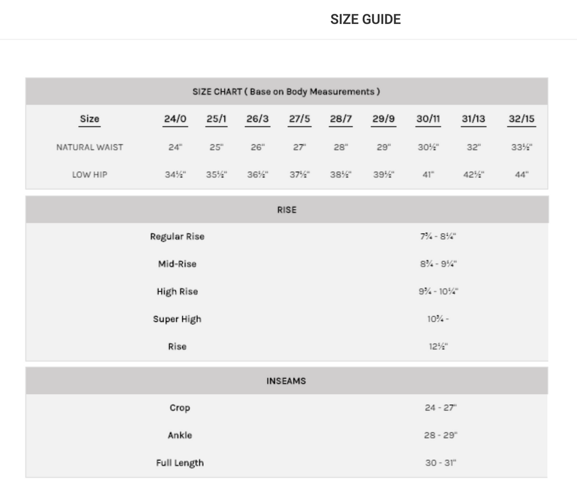Click the 32/15 size header

click(521, 119)
